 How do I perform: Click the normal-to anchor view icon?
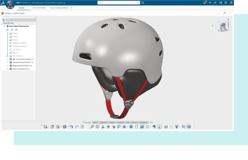point(103,126)
